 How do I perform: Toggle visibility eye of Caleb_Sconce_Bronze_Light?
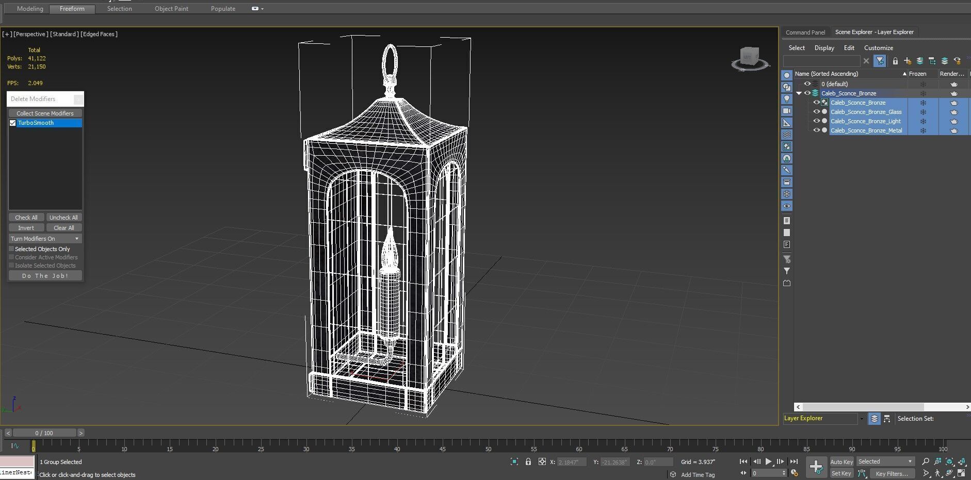pyautogui.click(x=816, y=121)
